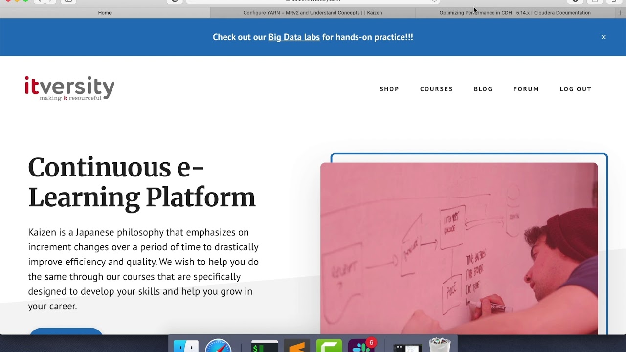Image resolution: width=626 pixels, height=352 pixels.
Task: Click the Continuous e-Learning Platform heading
Action: coord(142,182)
